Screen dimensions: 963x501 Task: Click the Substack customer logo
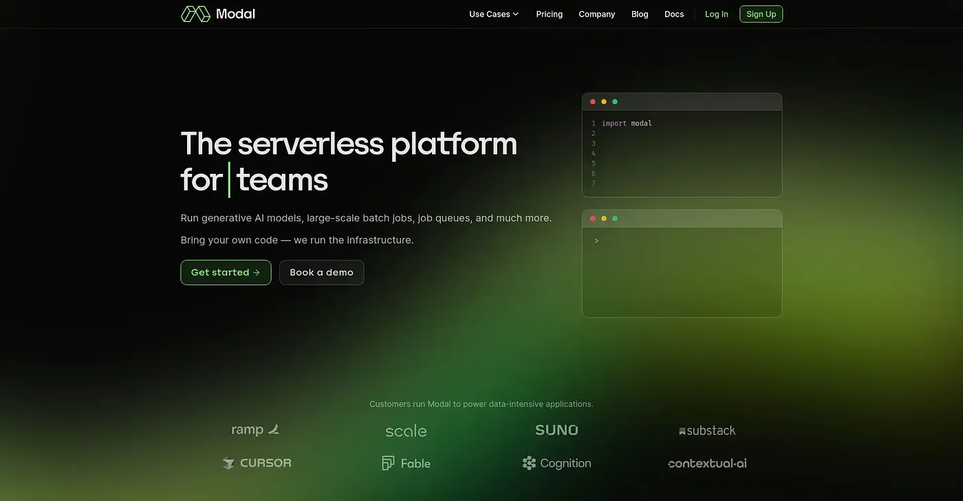click(707, 431)
